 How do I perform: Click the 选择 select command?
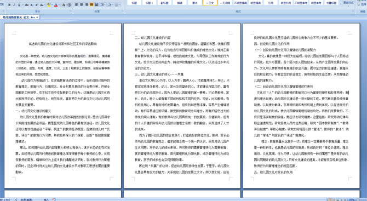point(363,4)
